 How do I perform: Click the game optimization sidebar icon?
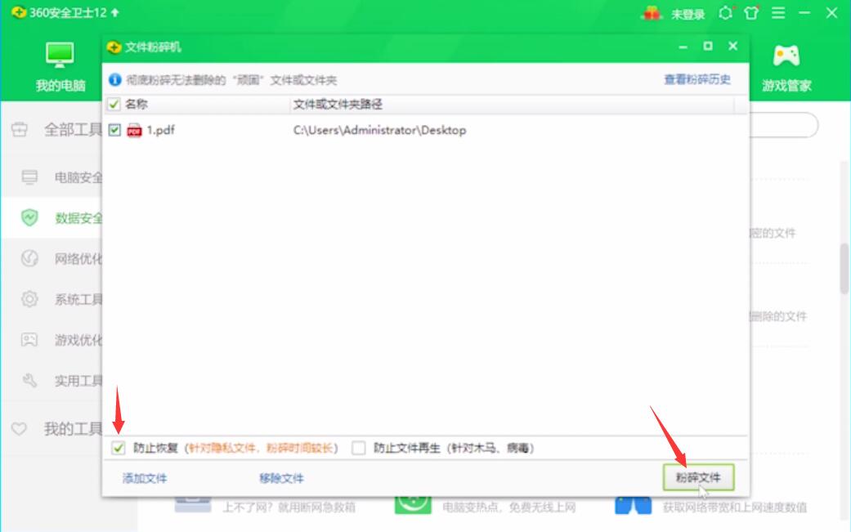pos(29,339)
